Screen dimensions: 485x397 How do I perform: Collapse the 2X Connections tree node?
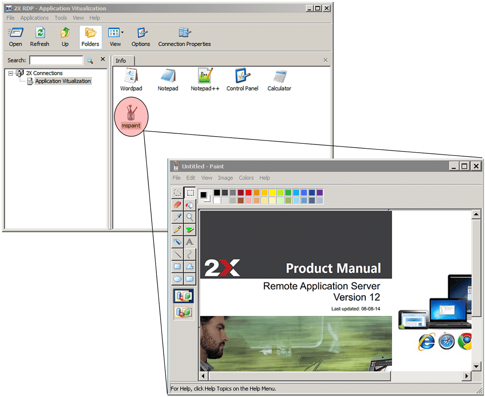(11, 73)
